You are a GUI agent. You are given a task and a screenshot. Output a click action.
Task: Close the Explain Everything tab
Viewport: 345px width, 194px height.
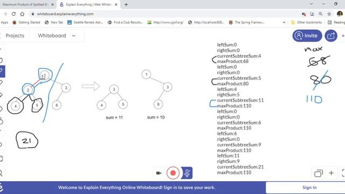click(116, 4)
